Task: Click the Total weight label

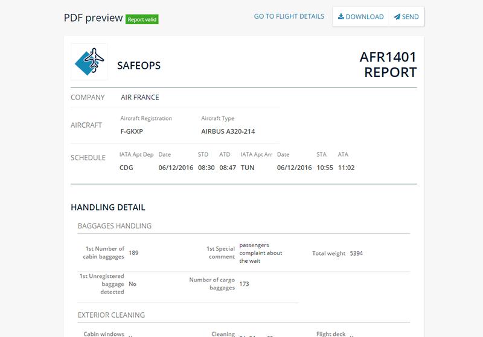Action: [328, 253]
